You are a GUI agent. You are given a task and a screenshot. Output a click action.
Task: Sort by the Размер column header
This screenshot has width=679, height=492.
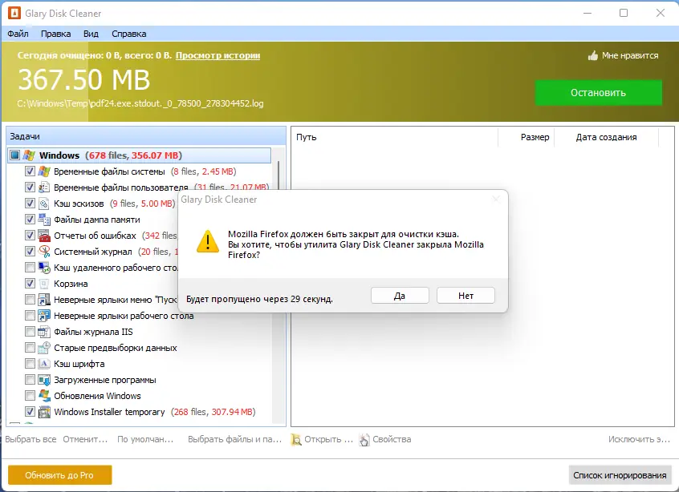[x=527, y=137]
